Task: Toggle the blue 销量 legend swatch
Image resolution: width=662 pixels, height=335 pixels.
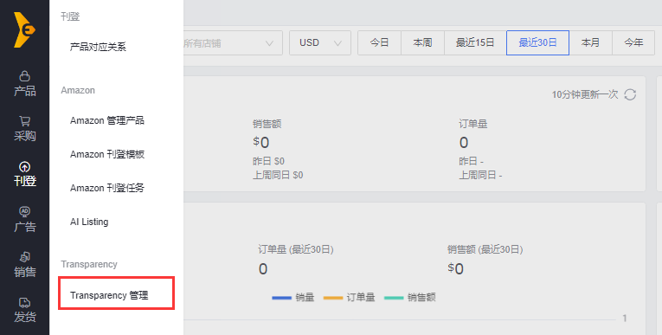Action: (x=281, y=298)
